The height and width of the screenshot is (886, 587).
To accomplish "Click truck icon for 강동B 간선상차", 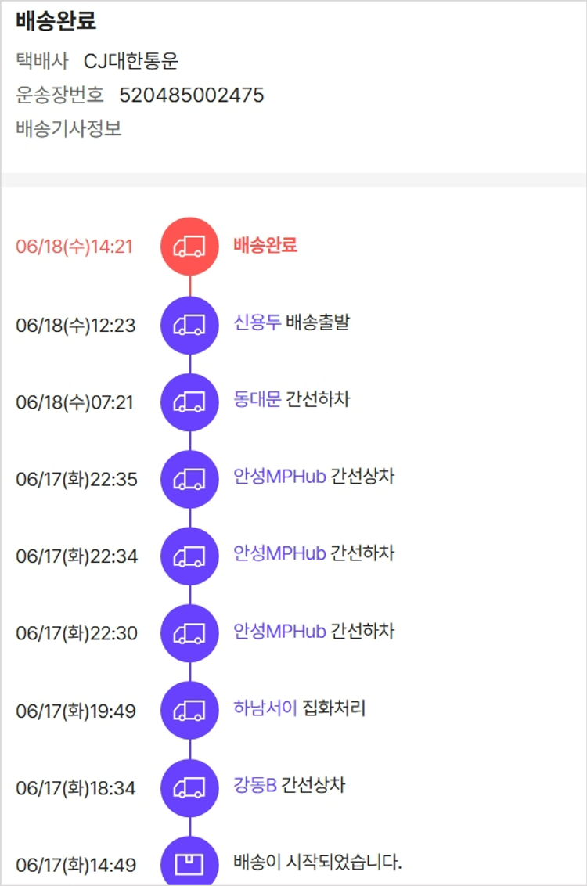I will point(189,787).
